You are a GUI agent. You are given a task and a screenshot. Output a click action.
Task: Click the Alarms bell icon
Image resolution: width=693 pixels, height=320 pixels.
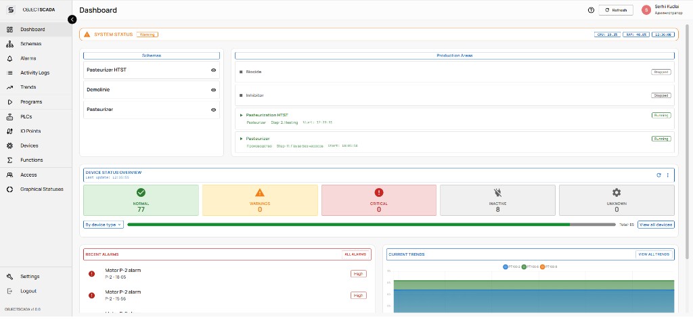pos(9,58)
